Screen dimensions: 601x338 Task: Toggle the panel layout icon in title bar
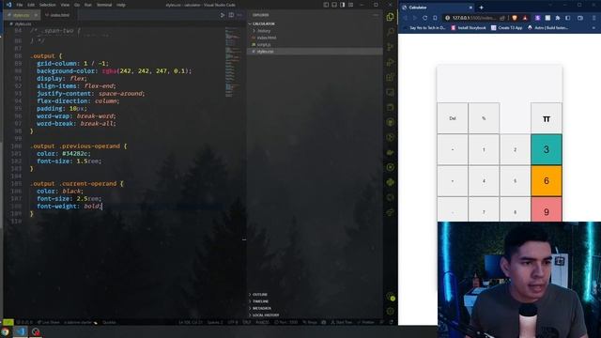point(334,5)
